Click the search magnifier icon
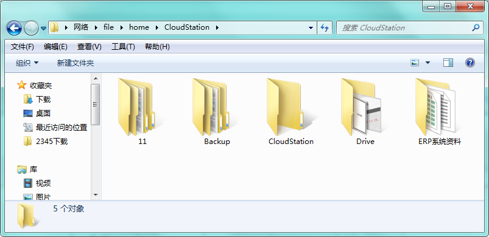Image resolution: width=489 pixels, height=237 pixels. [476, 28]
